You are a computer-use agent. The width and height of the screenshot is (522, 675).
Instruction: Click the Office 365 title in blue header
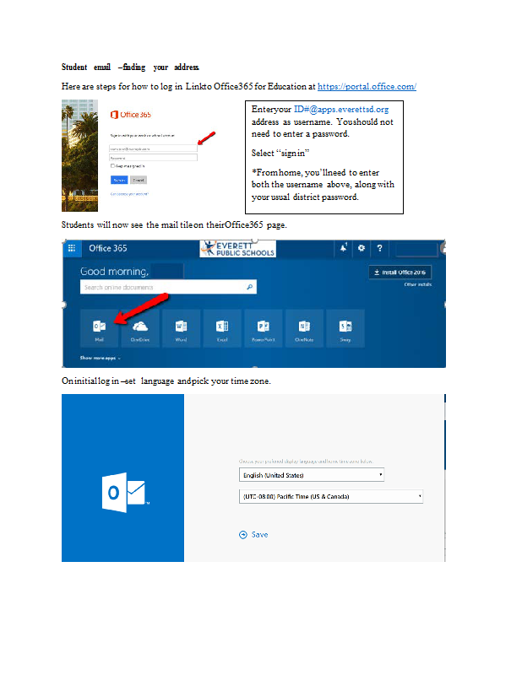click(108, 248)
